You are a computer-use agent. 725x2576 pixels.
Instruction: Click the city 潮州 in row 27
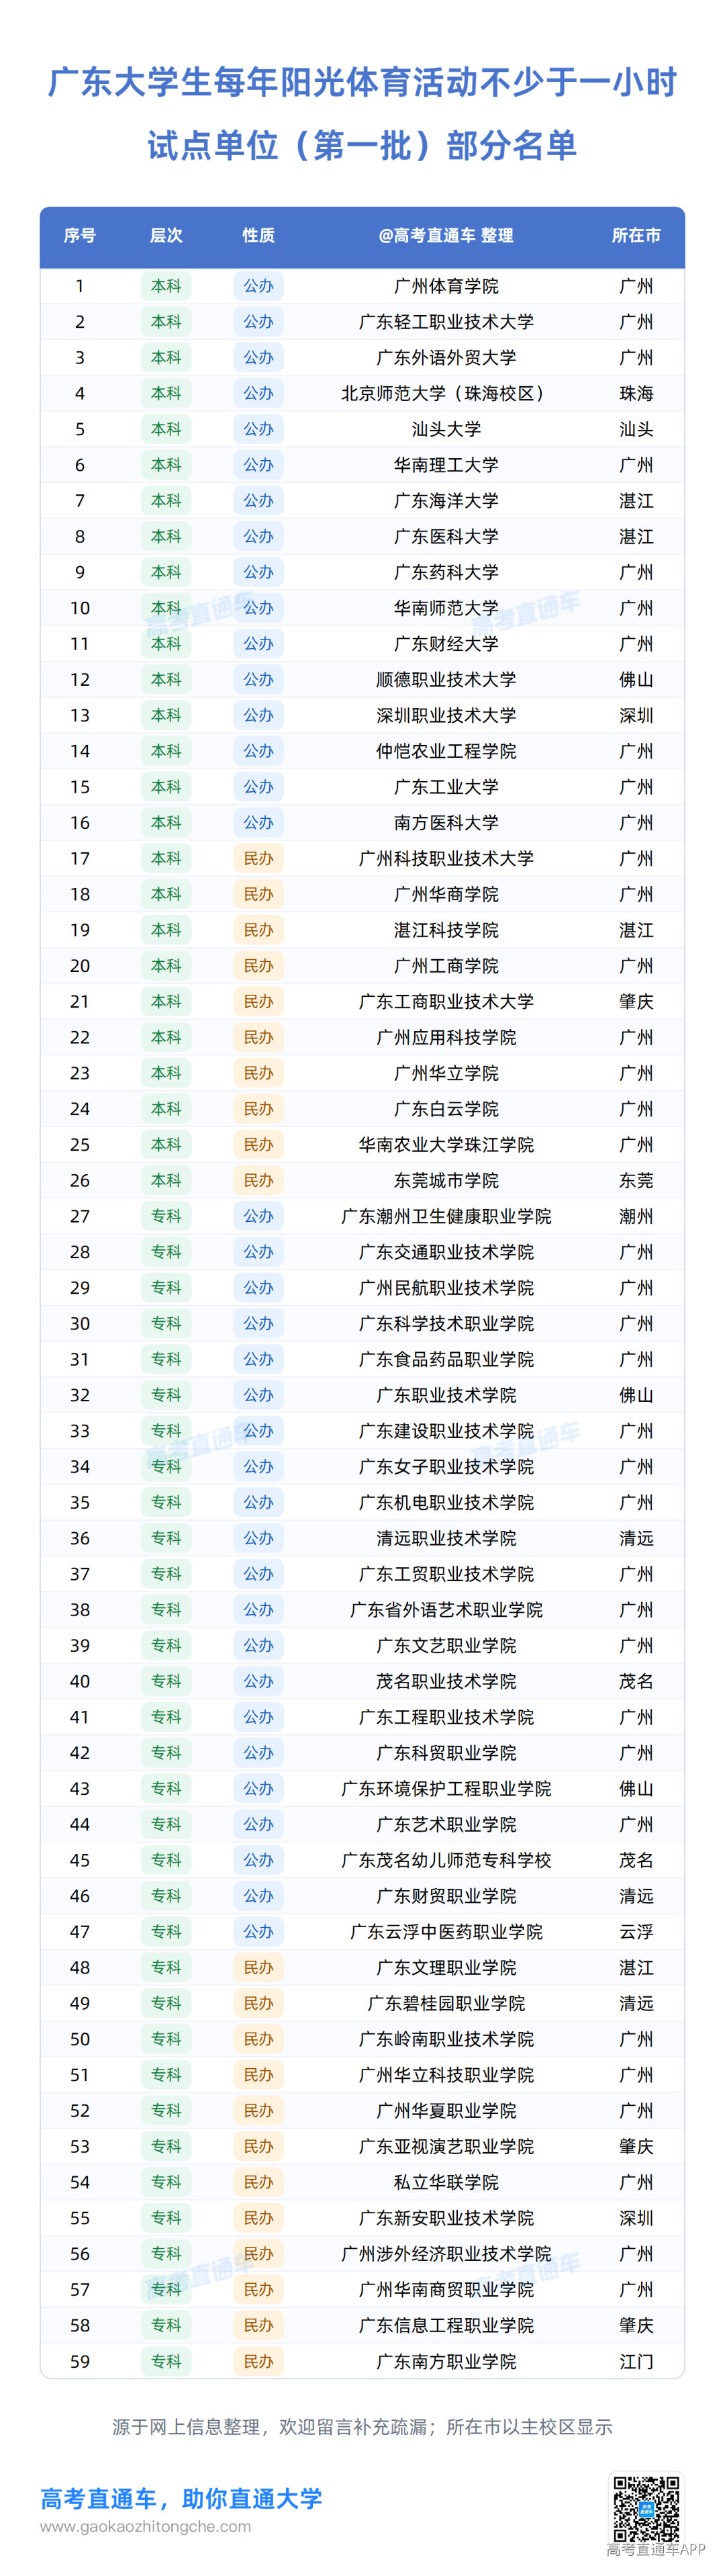[637, 1216]
